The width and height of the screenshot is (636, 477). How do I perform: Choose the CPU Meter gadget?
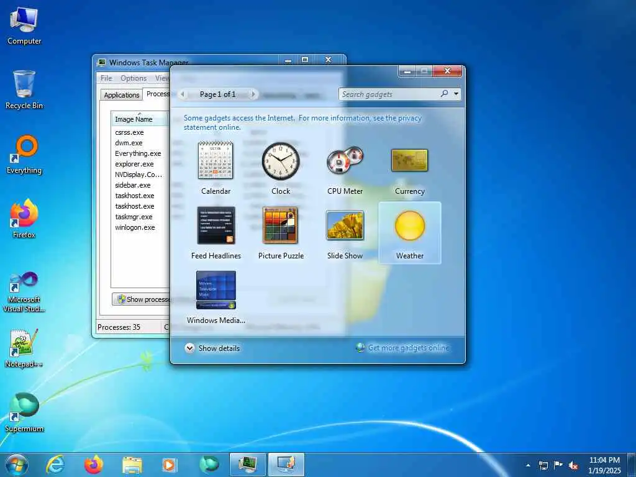point(345,167)
